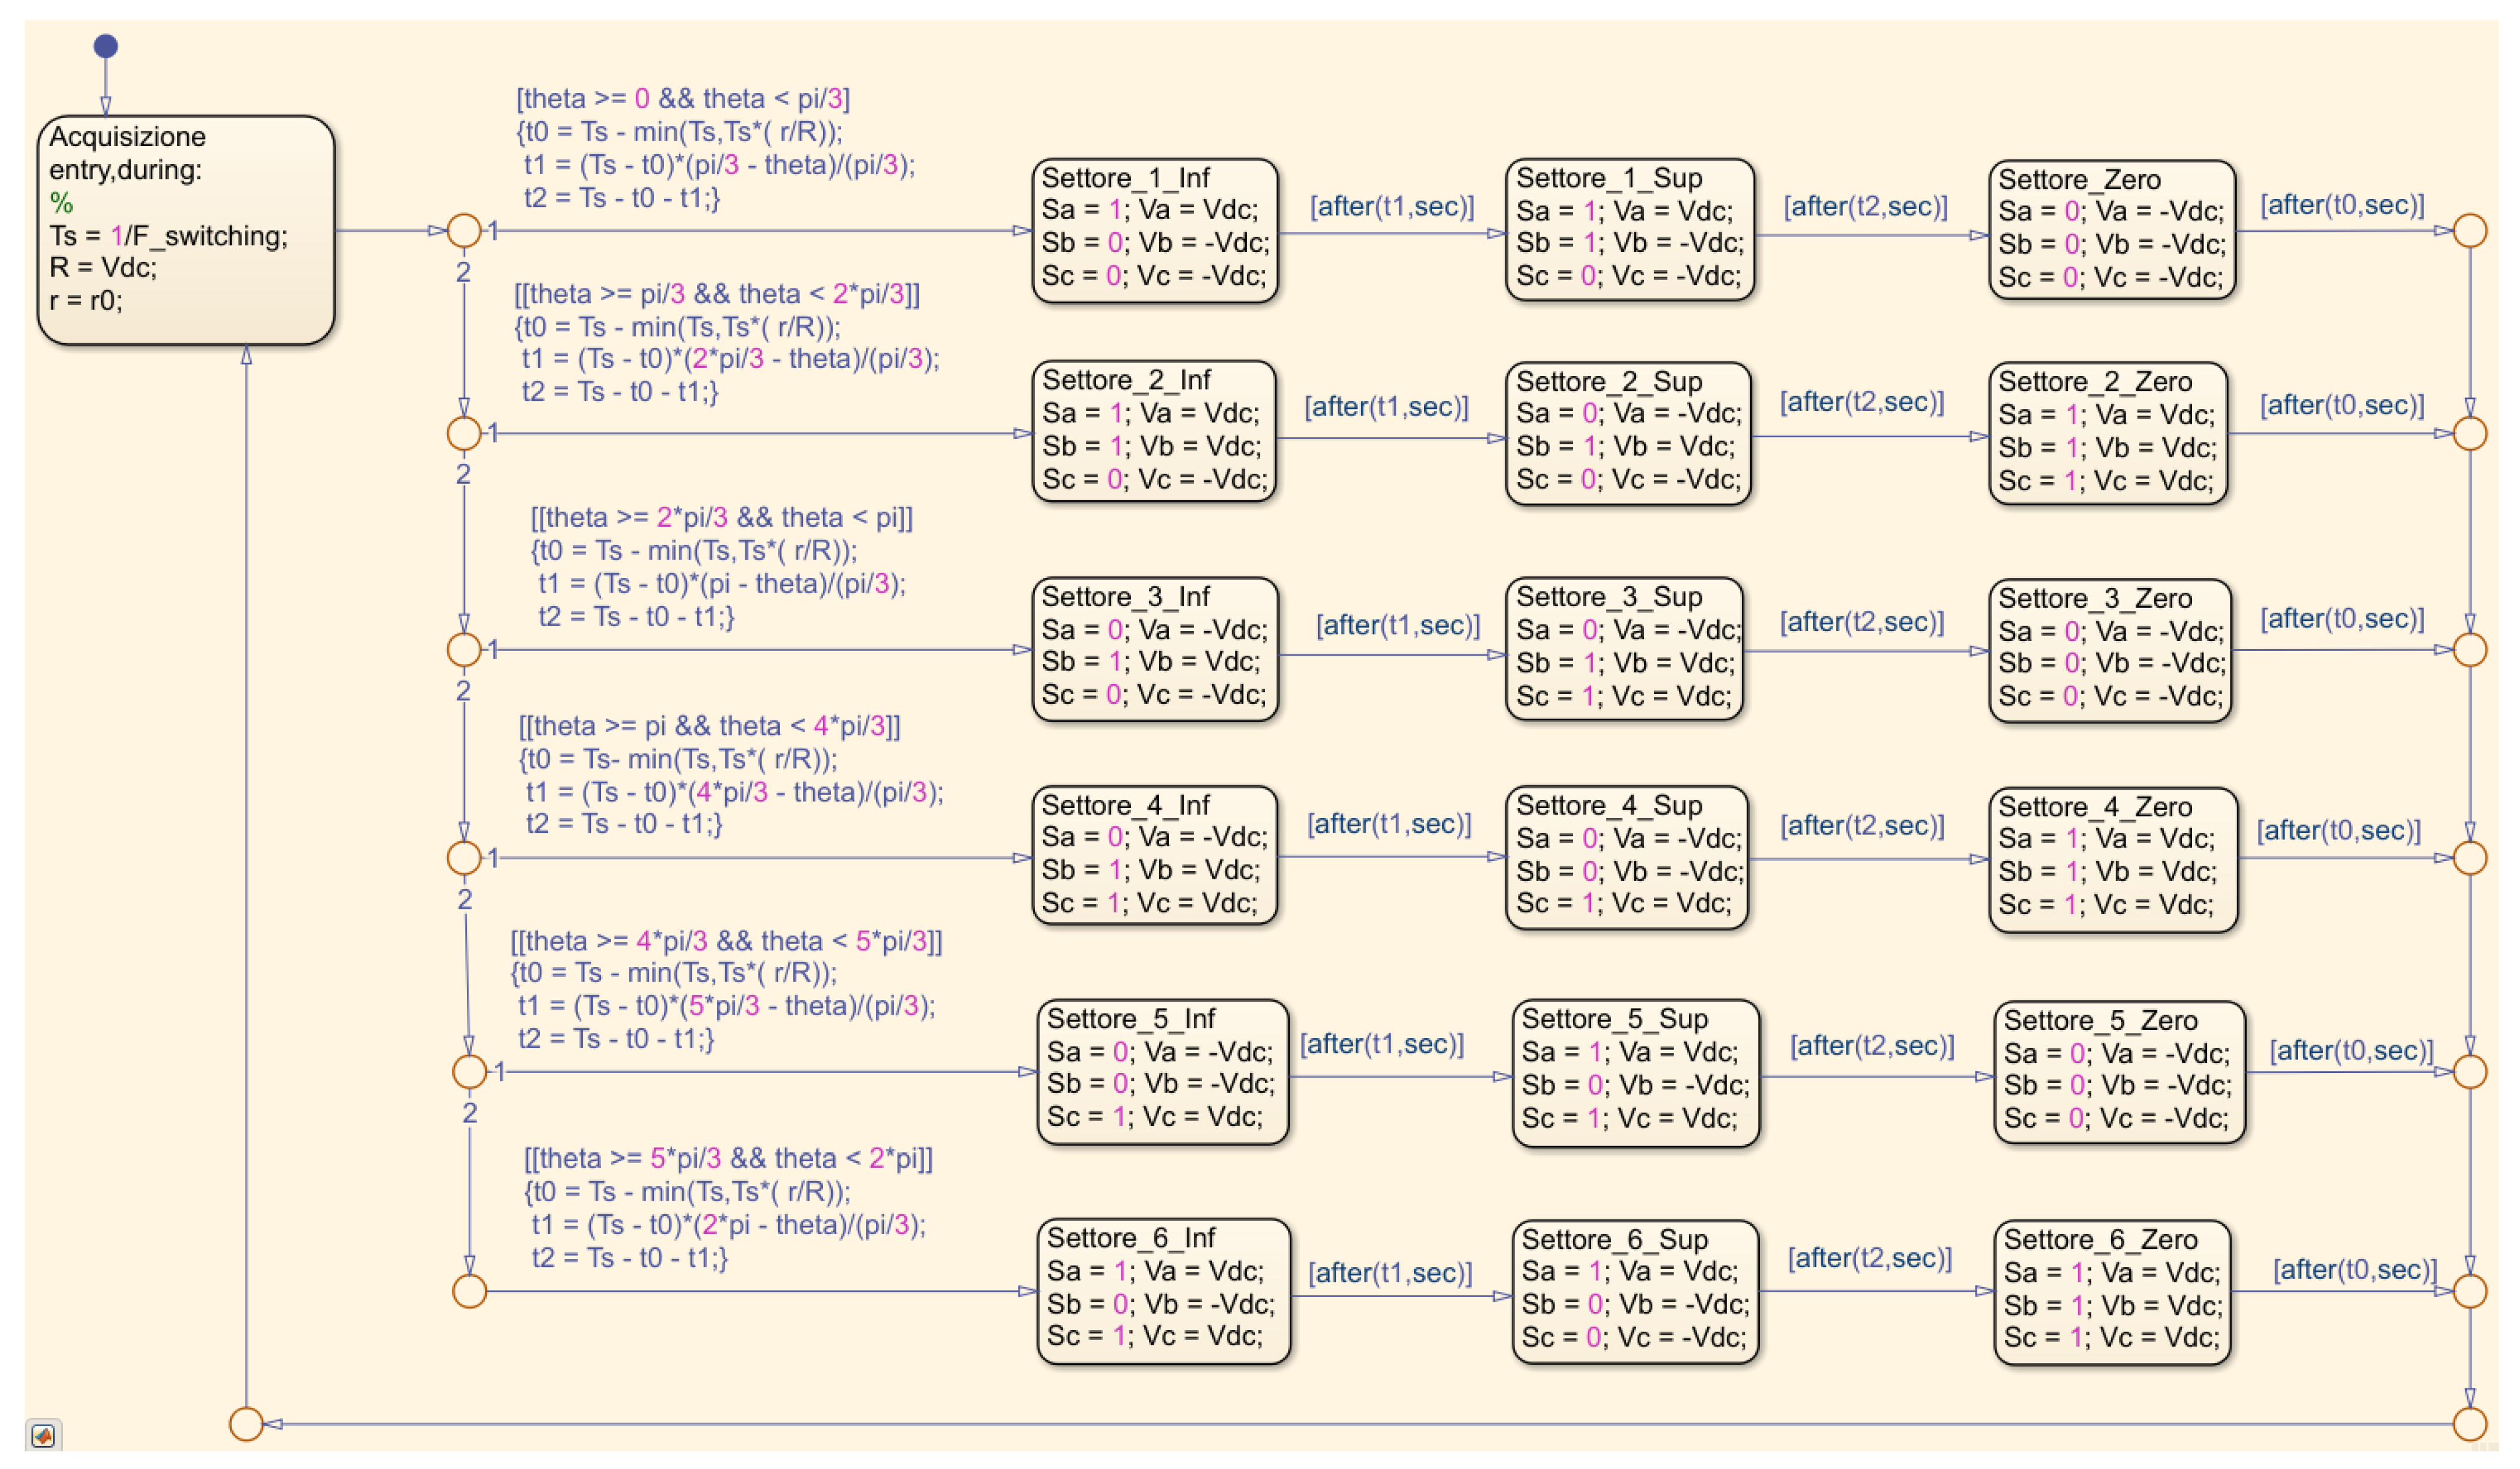The width and height of the screenshot is (2520, 1469).
Task: Select the Settore_2_Sup state
Action: (1628, 433)
